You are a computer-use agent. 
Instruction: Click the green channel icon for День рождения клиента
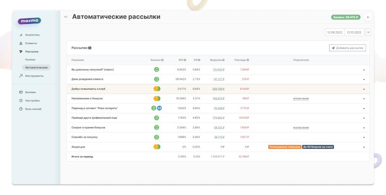pyautogui.click(x=156, y=79)
